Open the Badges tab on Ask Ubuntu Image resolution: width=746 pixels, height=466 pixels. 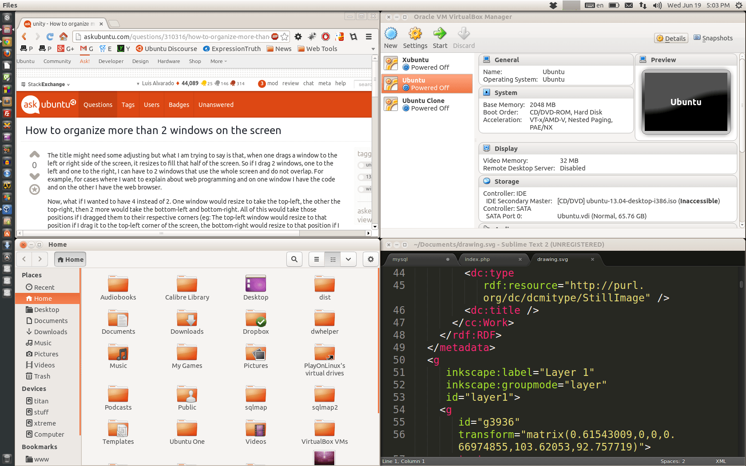(x=179, y=105)
